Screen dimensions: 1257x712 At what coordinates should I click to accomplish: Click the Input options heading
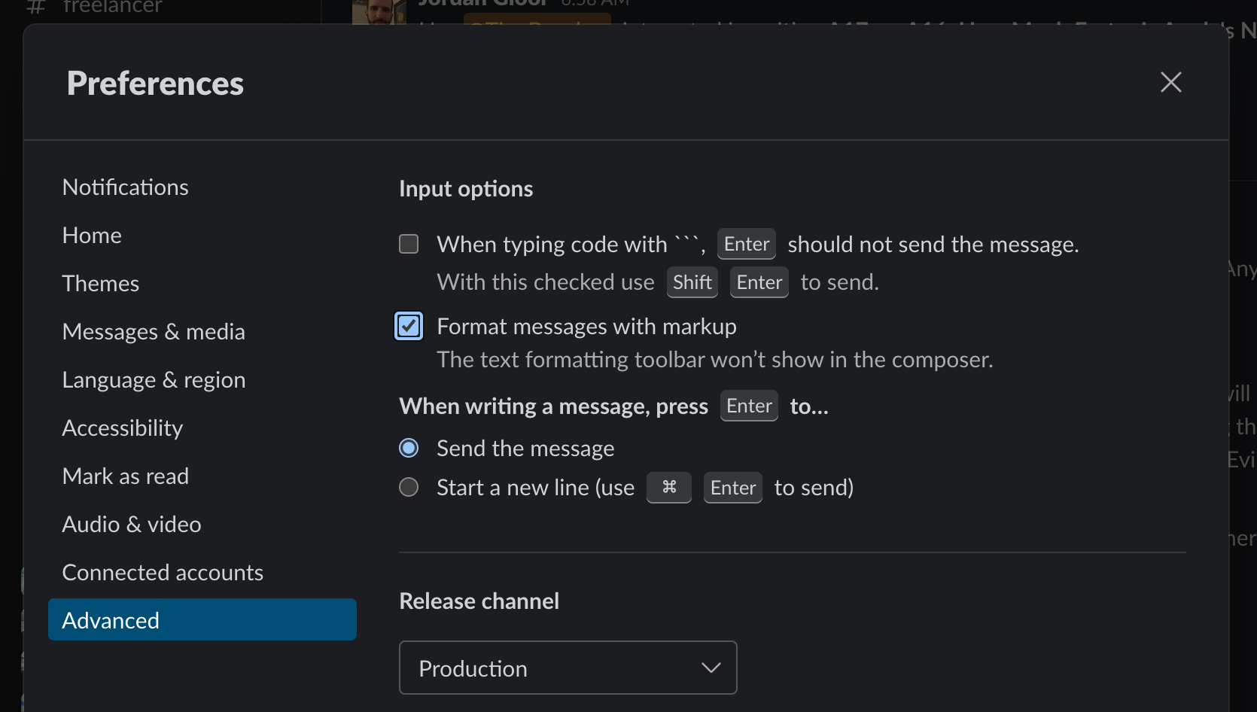pos(466,188)
